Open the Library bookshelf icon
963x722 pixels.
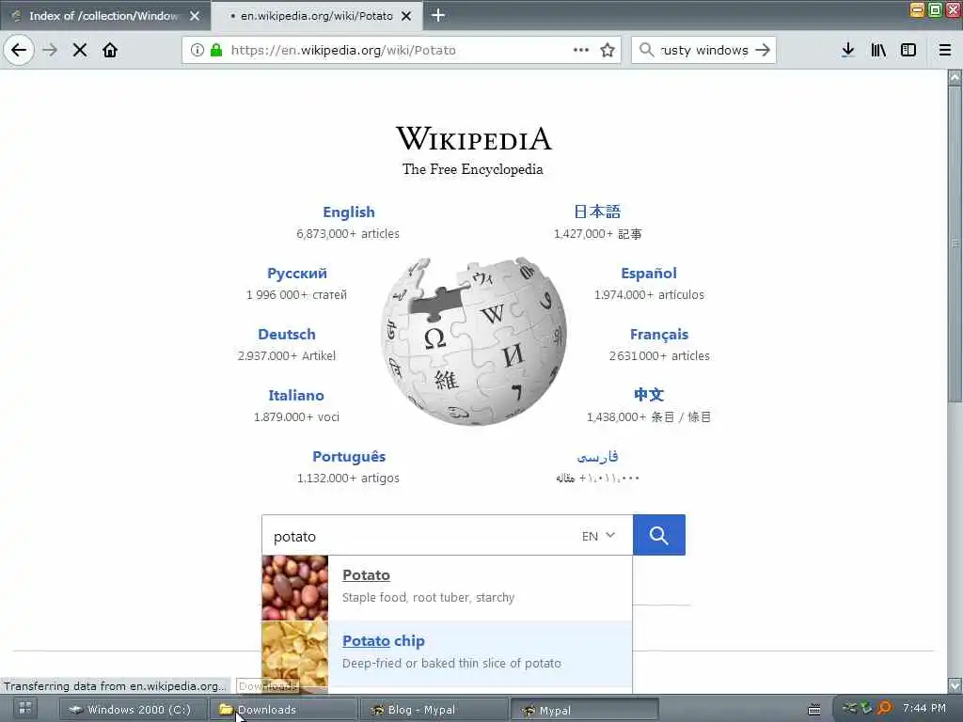(x=878, y=50)
